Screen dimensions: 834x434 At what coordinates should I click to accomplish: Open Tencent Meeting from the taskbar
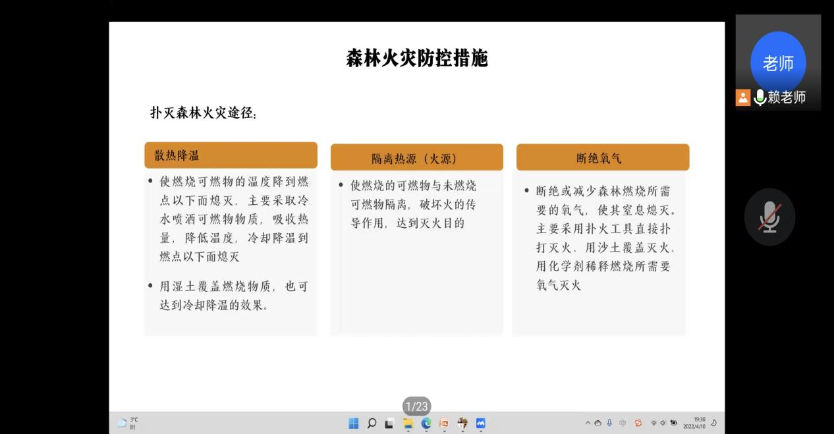[480, 423]
